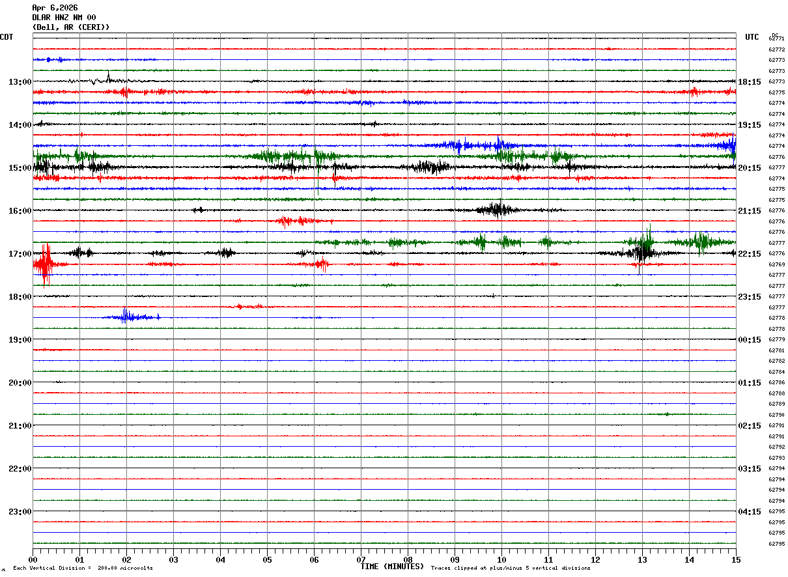Viewport: 788px width, 577px height.
Task: Click the 00:15 UTC time label
Action: (750, 340)
